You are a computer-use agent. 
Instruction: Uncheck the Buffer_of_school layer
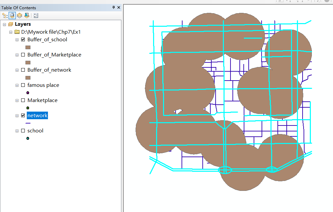pyautogui.click(x=23, y=39)
